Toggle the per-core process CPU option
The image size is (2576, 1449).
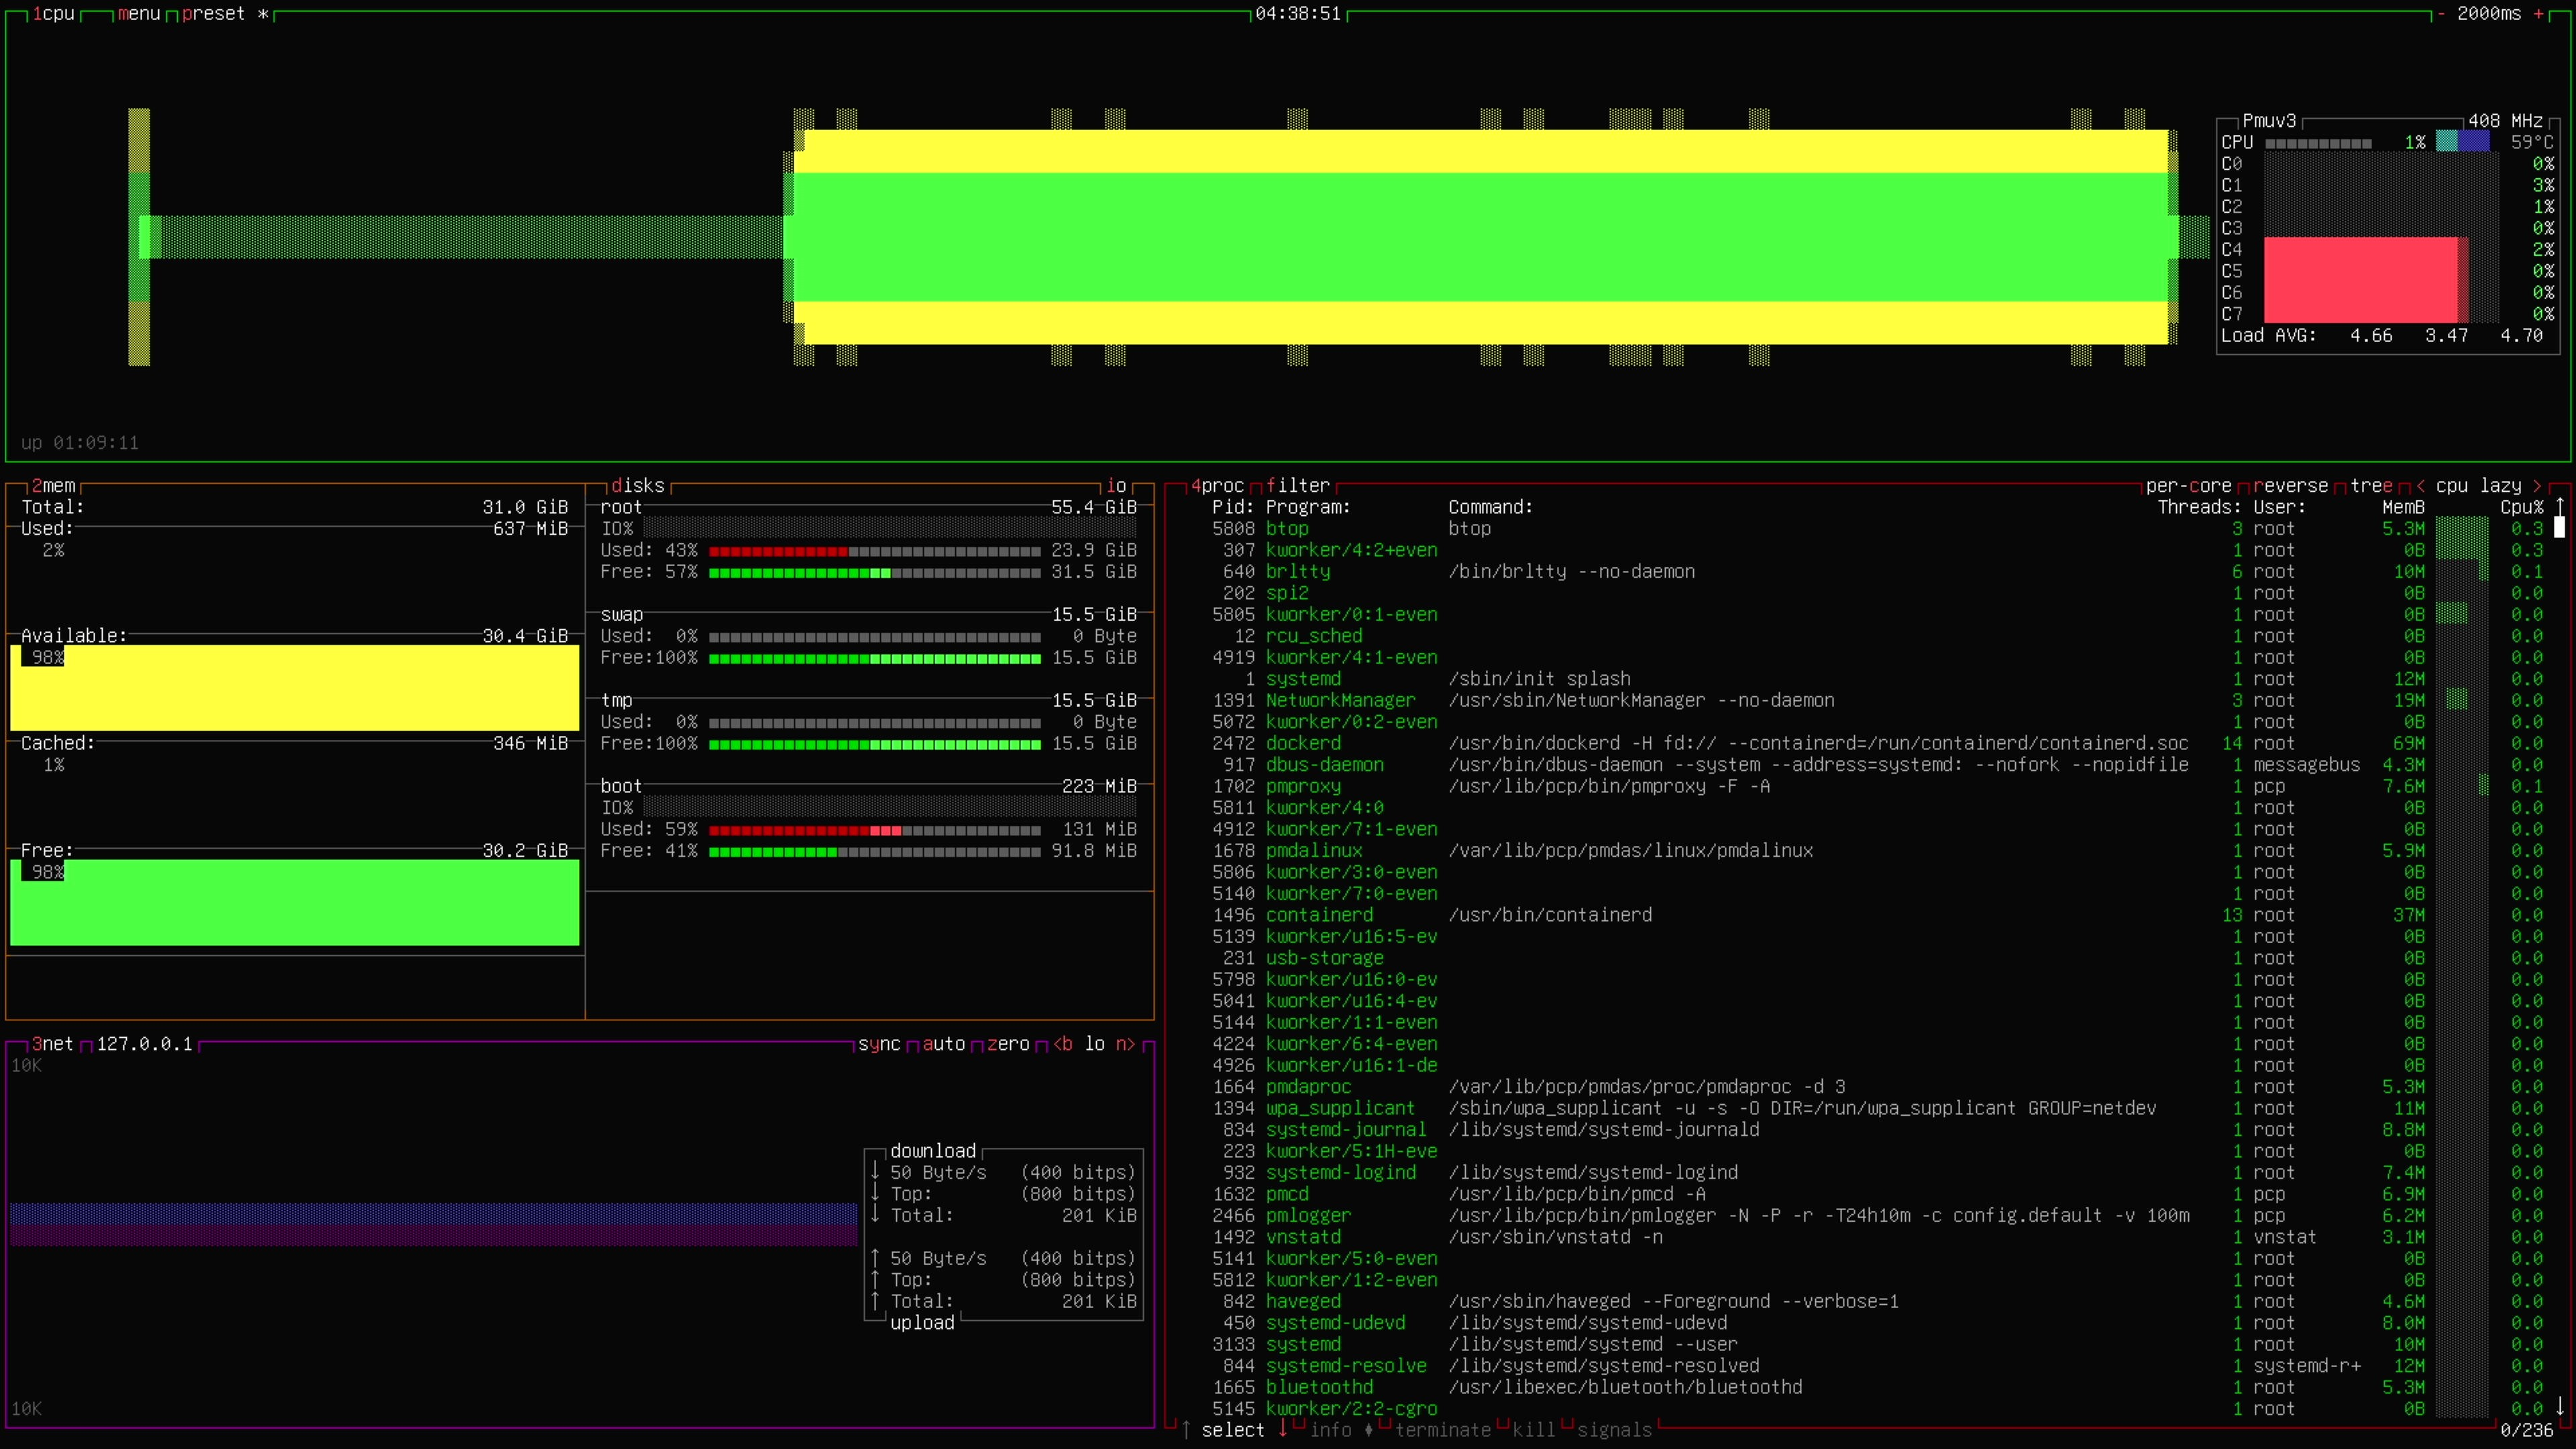2188,486
